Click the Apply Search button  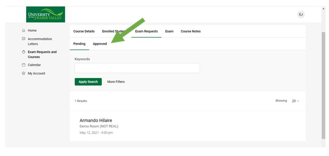pyautogui.click(x=88, y=82)
